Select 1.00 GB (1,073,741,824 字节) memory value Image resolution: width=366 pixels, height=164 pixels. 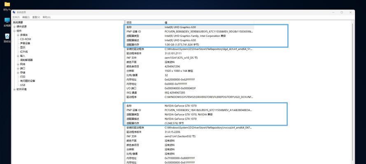coord(182,44)
